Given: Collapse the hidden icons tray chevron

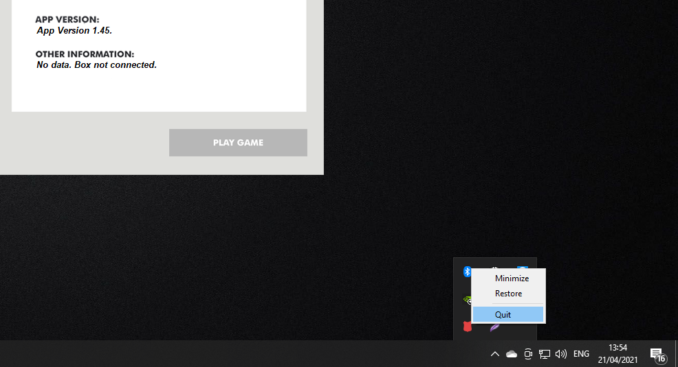Looking at the screenshot, I should [x=495, y=354].
